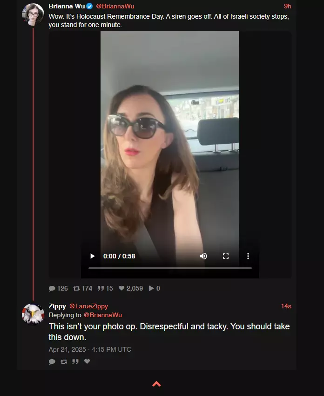Click the quote icon showing 15
The image size is (324, 396).
pyautogui.click(x=101, y=288)
